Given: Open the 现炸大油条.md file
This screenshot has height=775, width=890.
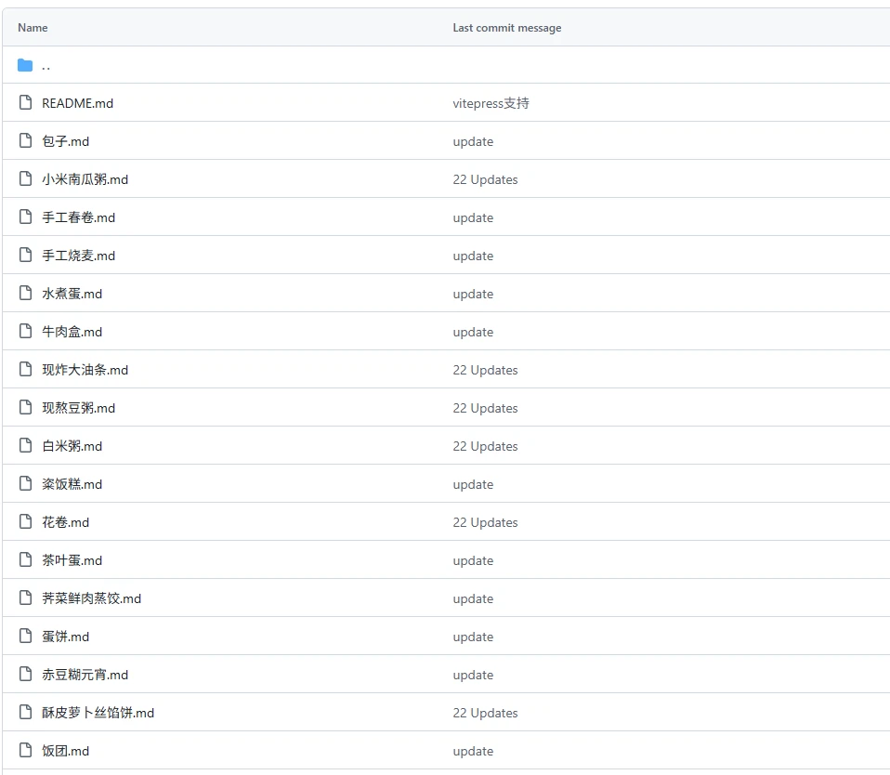Looking at the screenshot, I should [x=85, y=370].
